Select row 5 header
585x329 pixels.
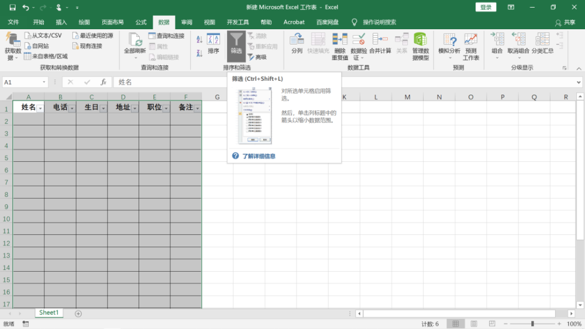6,158
